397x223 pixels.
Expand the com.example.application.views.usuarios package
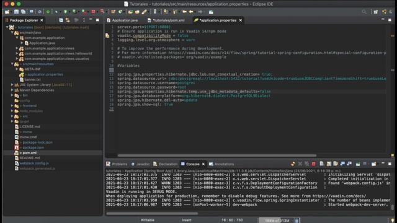click(x=17, y=59)
